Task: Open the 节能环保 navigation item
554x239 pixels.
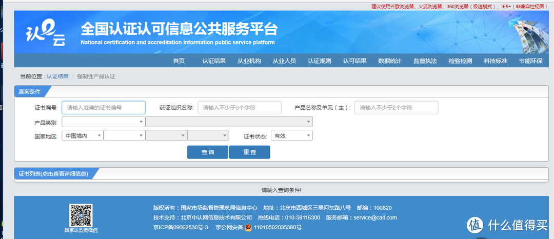Action: pyautogui.click(x=530, y=61)
